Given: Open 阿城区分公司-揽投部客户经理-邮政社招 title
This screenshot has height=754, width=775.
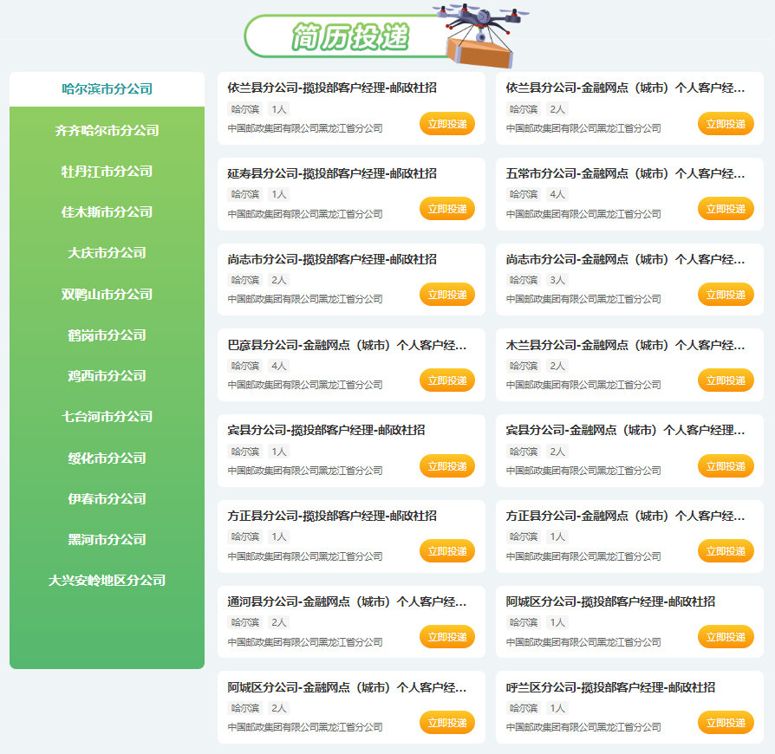Looking at the screenshot, I should click(x=610, y=601).
